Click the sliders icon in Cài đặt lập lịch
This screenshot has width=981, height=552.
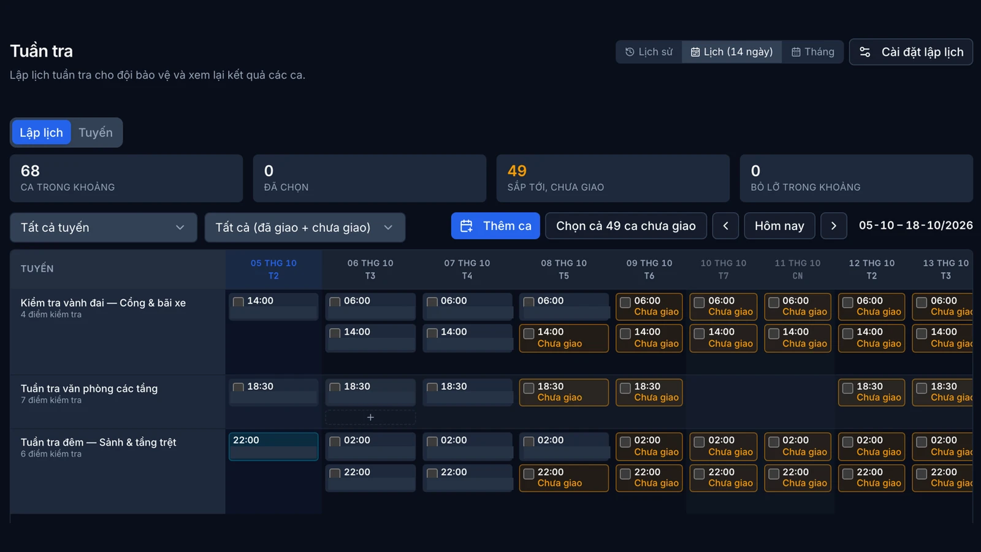point(865,52)
